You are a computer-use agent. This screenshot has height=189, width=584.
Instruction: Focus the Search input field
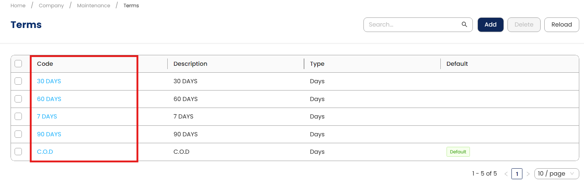pyautogui.click(x=412, y=25)
